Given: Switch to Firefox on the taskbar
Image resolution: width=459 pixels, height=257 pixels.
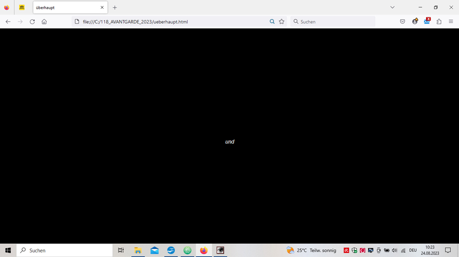Looking at the screenshot, I should 204,250.
